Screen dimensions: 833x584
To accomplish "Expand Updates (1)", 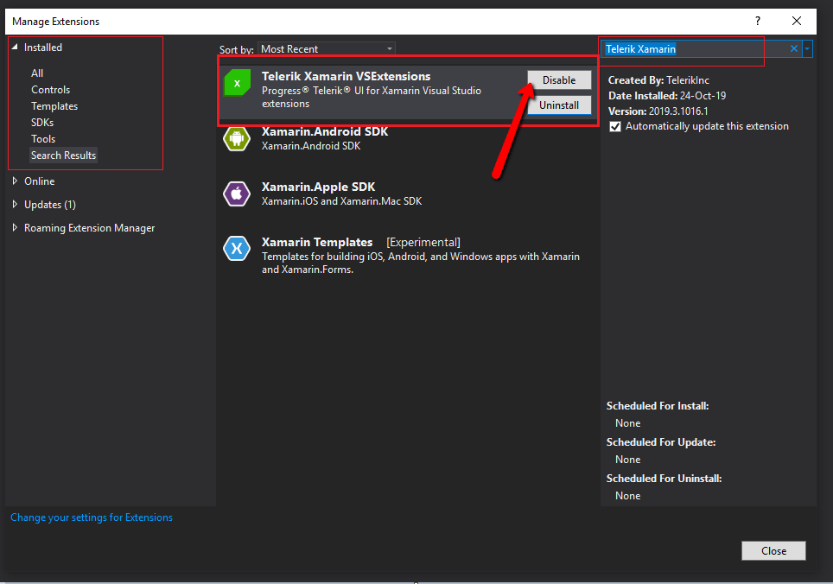I will click(x=15, y=204).
